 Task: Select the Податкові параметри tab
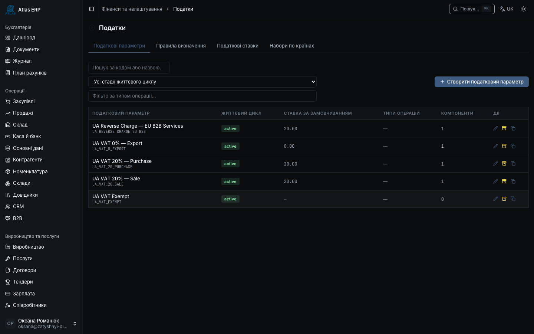pos(119,46)
